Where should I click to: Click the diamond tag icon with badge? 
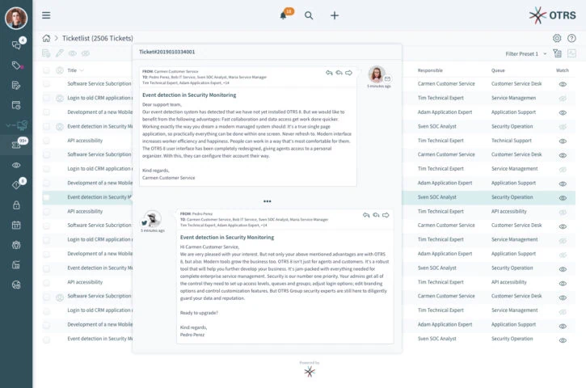coord(16,185)
